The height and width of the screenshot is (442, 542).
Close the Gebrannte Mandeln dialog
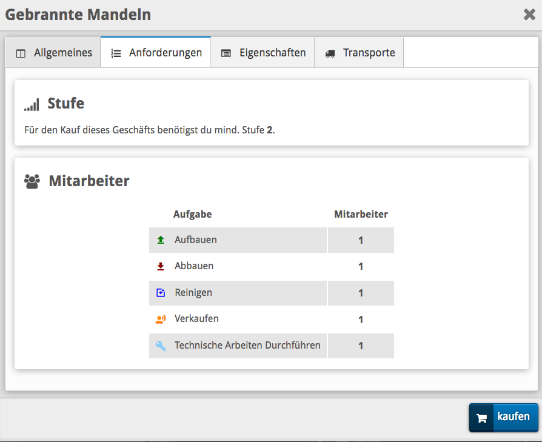[529, 15]
